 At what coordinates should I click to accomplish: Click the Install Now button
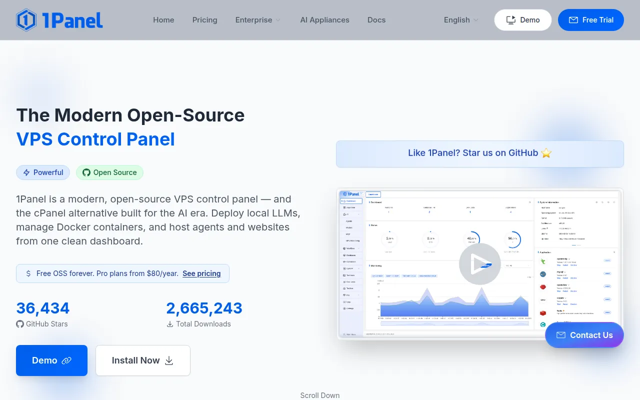click(143, 360)
